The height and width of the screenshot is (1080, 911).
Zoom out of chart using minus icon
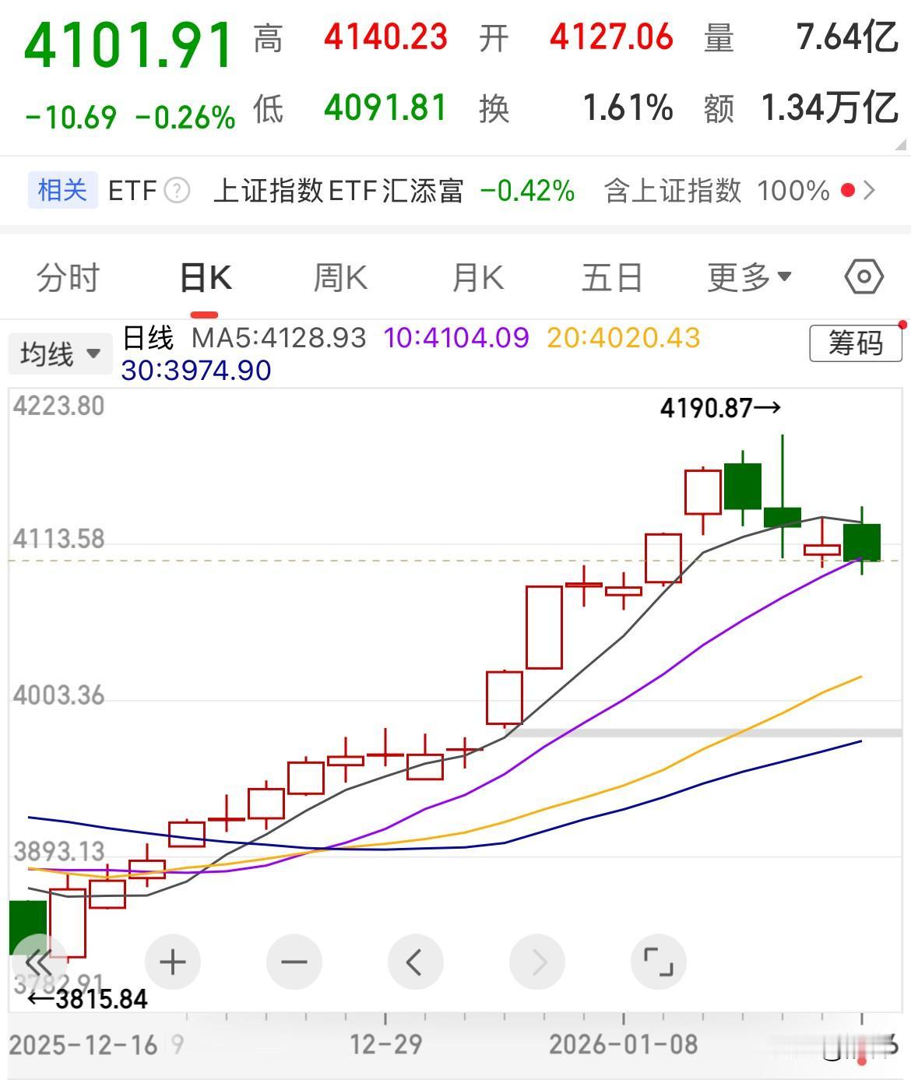pyautogui.click(x=294, y=962)
